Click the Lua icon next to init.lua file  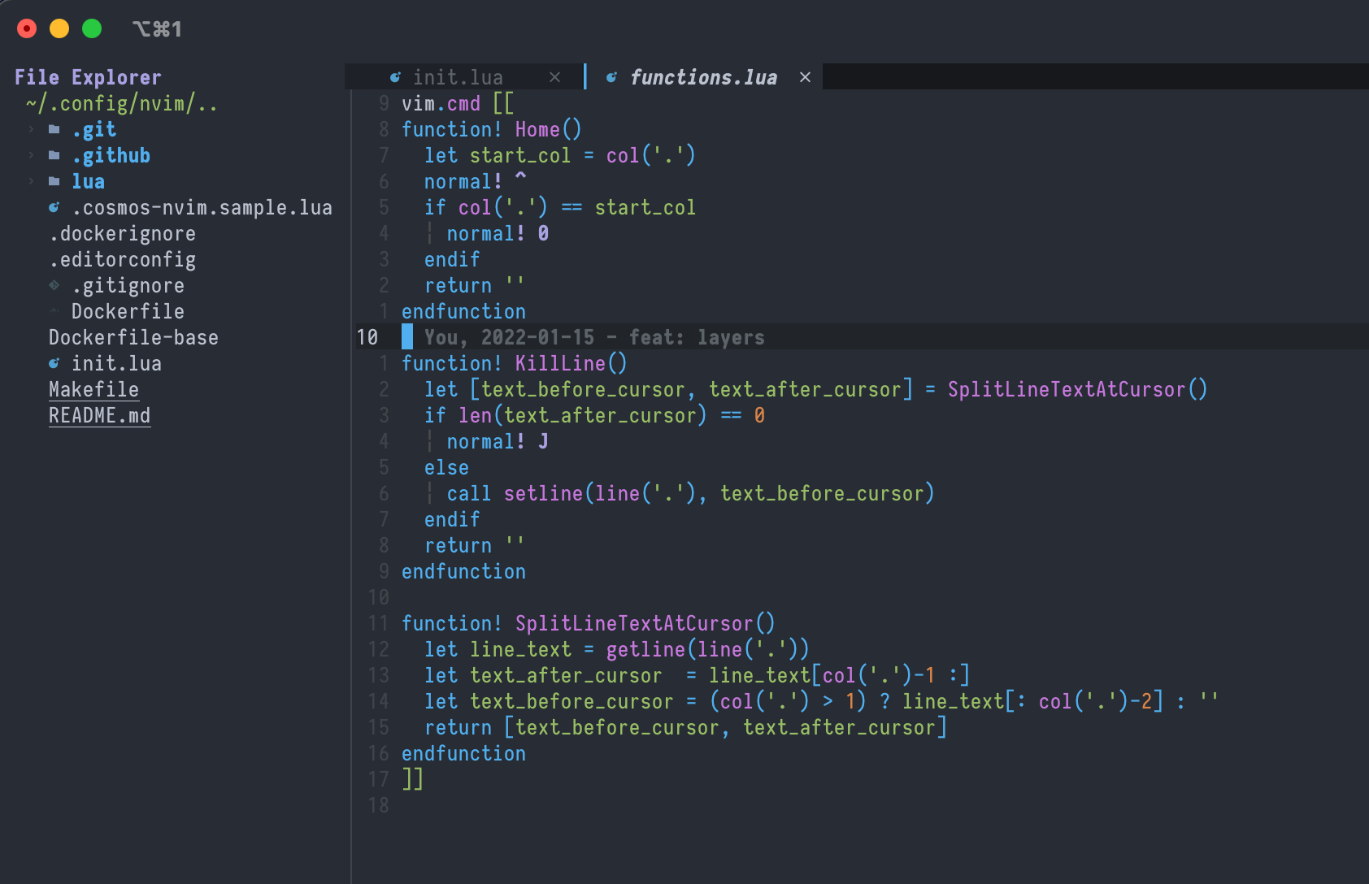[x=53, y=363]
